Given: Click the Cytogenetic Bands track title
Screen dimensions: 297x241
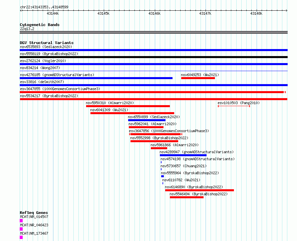Looking at the screenshot, I should coord(40,25).
